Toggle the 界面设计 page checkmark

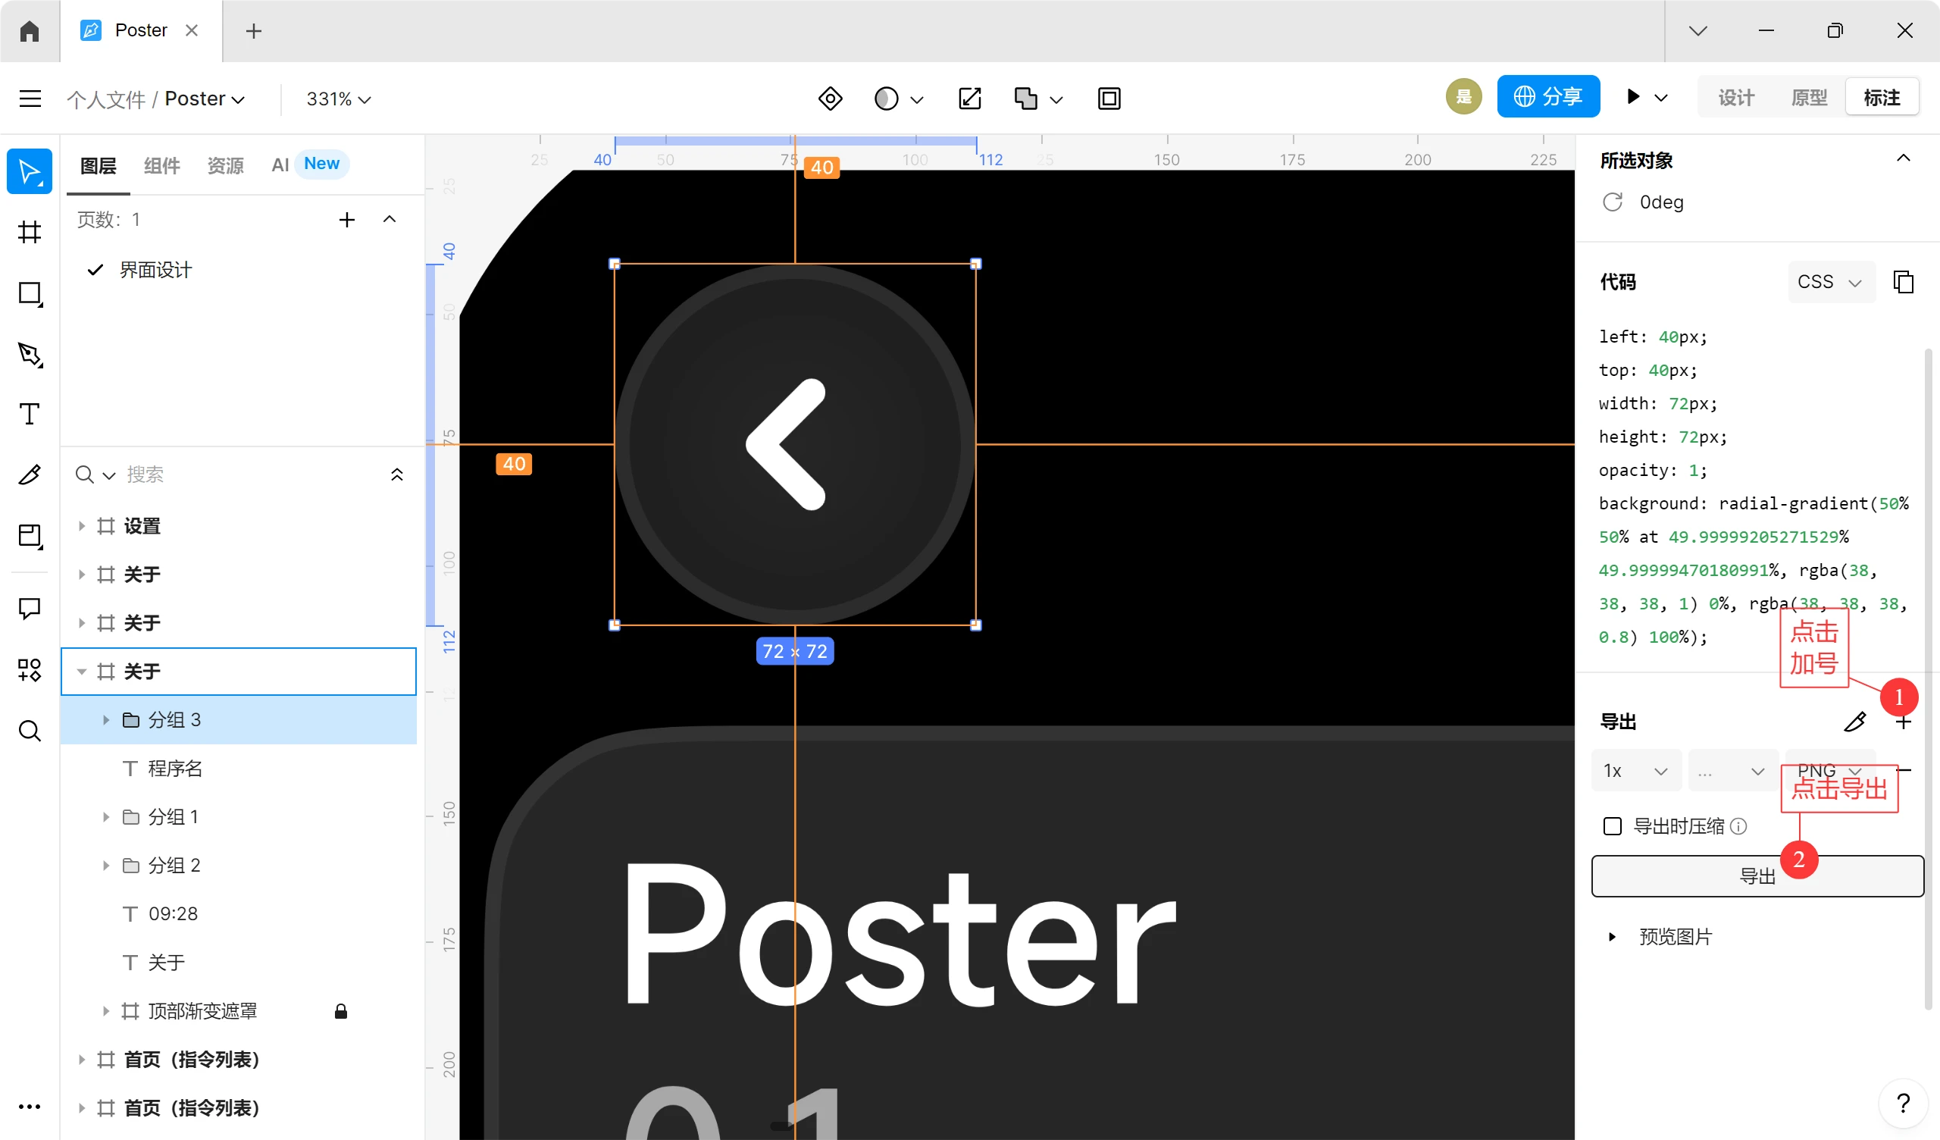(x=95, y=270)
